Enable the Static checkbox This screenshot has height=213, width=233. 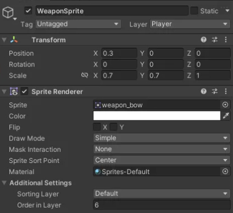194,10
